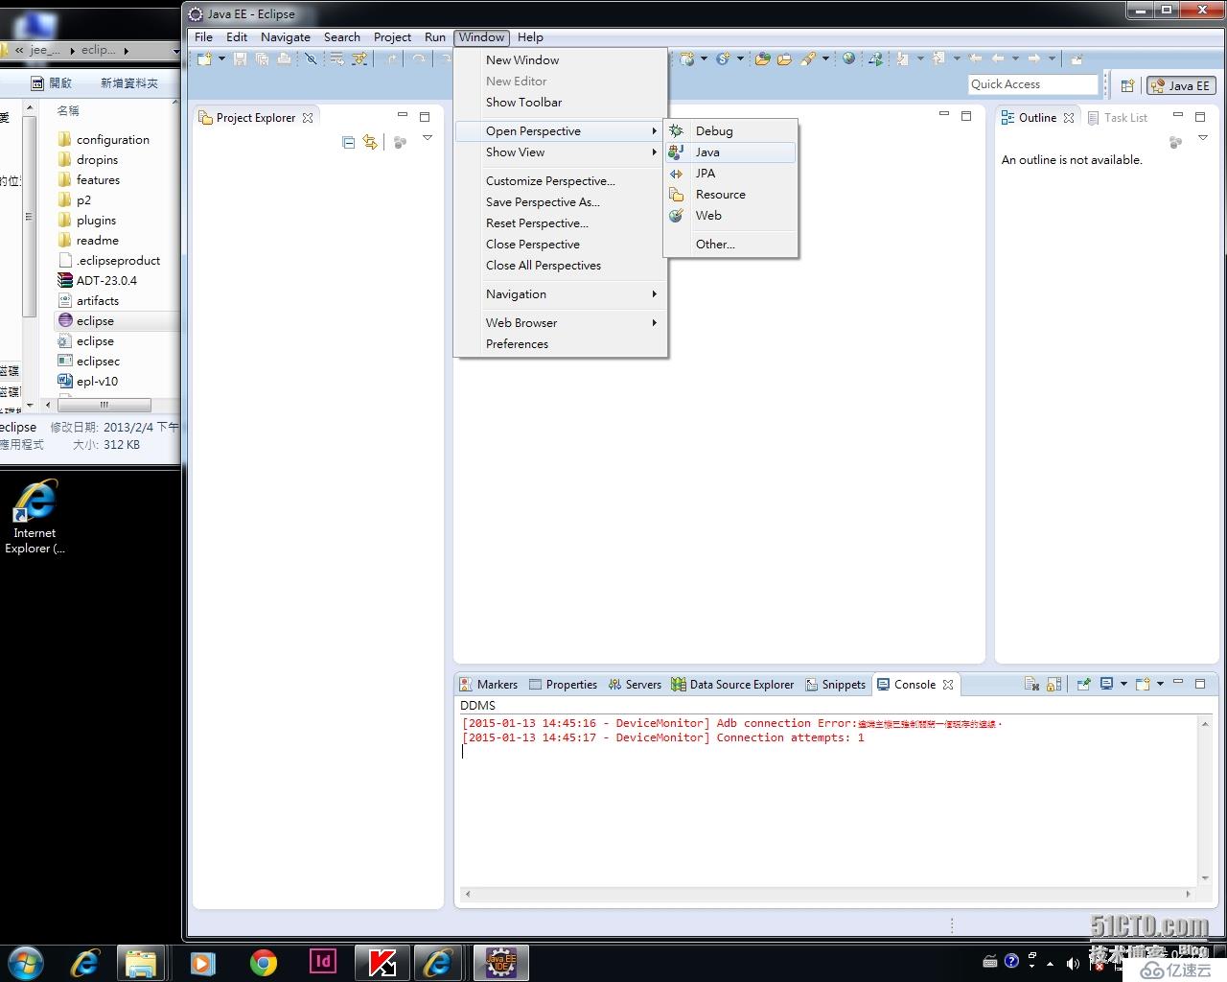Close the Console tab
Image resolution: width=1227 pixels, height=982 pixels.
(x=948, y=685)
